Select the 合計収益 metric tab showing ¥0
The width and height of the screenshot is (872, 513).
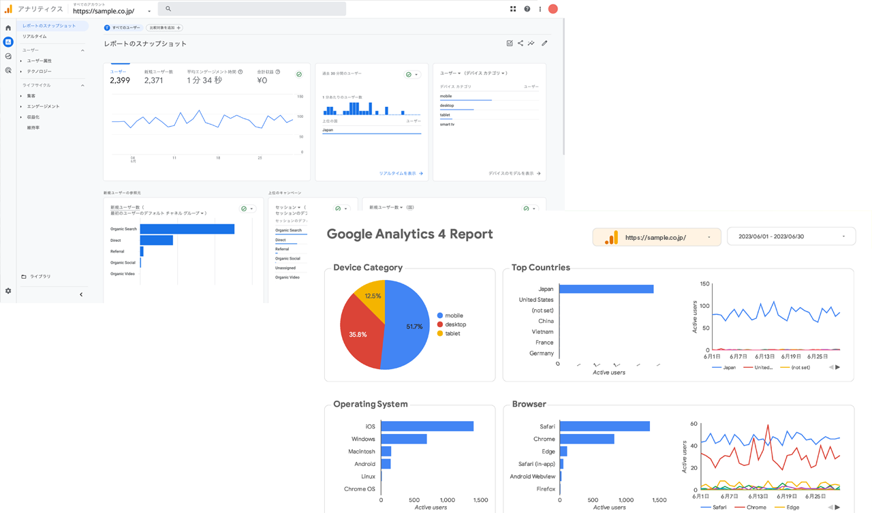click(x=268, y=77)
